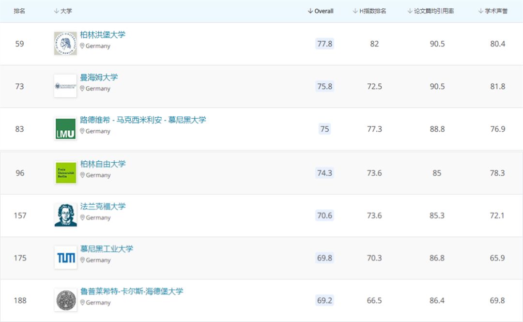
Task: Select the Overall score 75
Action: (x=324, y=129)
